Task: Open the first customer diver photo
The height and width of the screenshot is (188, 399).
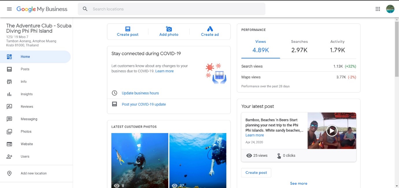Action: [140, 159]
